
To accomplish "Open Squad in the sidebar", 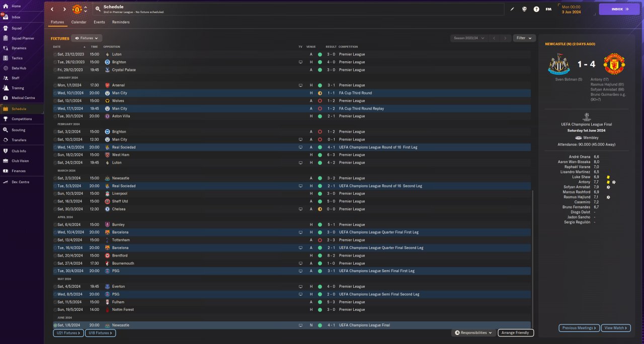I will click(17, 29).
